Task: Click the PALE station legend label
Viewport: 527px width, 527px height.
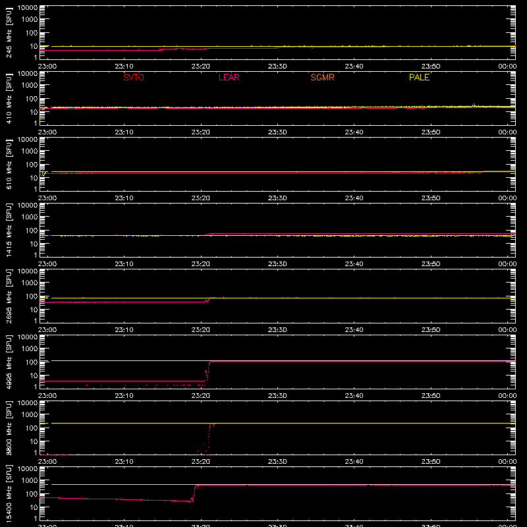Action: click(419, 77)
